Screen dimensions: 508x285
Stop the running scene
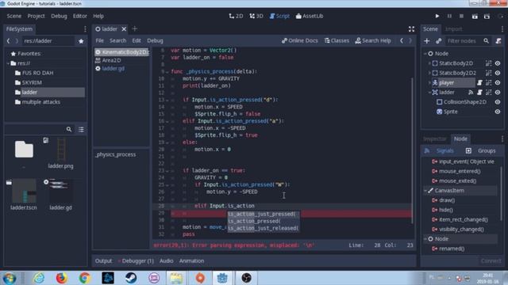[x=461, y=16]
